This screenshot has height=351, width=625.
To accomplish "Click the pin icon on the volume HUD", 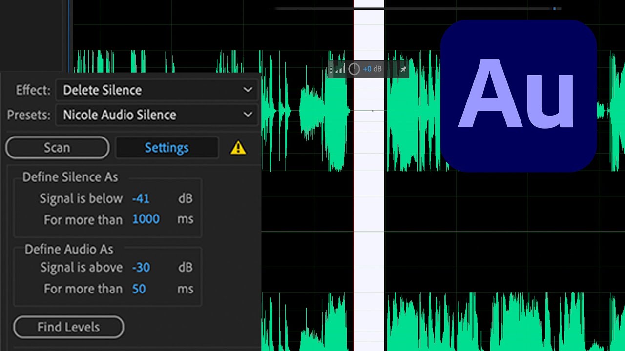I will [403, 69].
